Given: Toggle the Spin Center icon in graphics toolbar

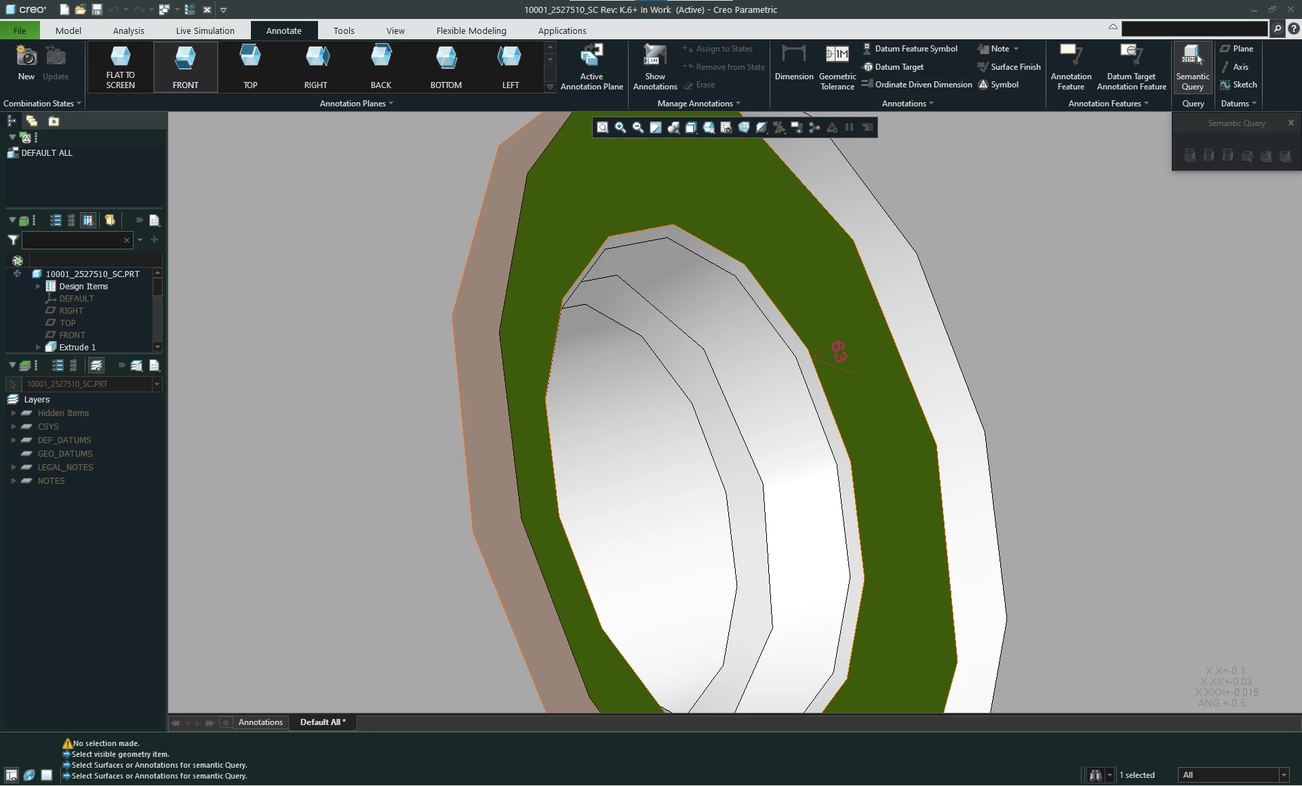Looking at the screenshot, I should click(814, 128).
